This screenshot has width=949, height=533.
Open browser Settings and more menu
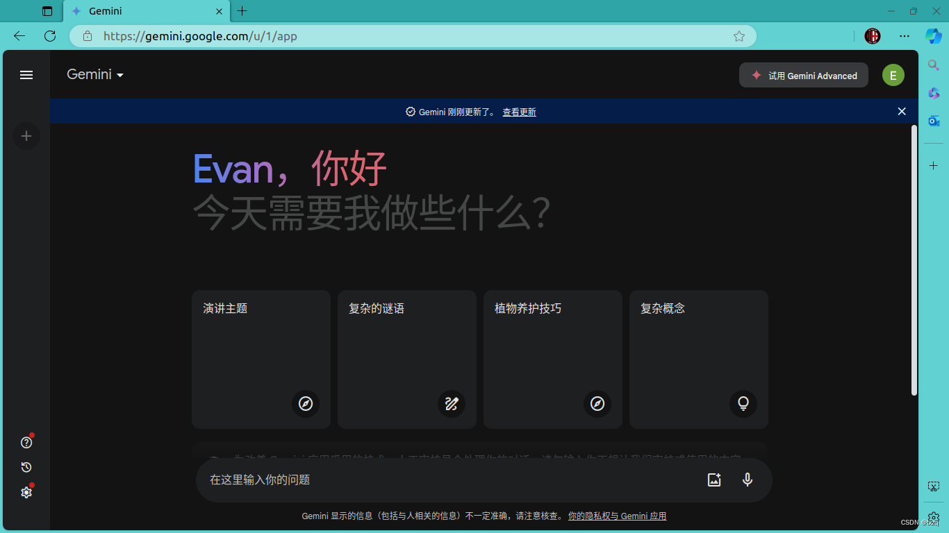904,36
